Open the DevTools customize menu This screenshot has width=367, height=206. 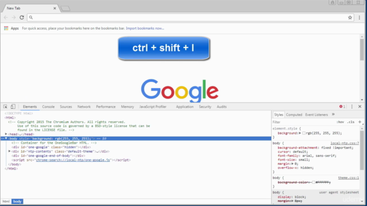pos(352,106)
